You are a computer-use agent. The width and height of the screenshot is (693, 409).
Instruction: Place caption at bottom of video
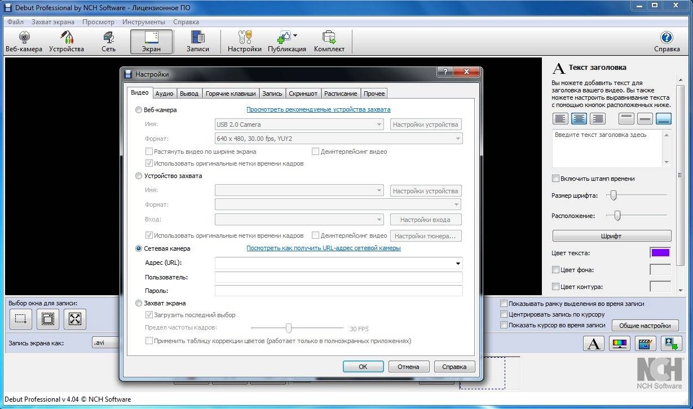coord(664,118)
